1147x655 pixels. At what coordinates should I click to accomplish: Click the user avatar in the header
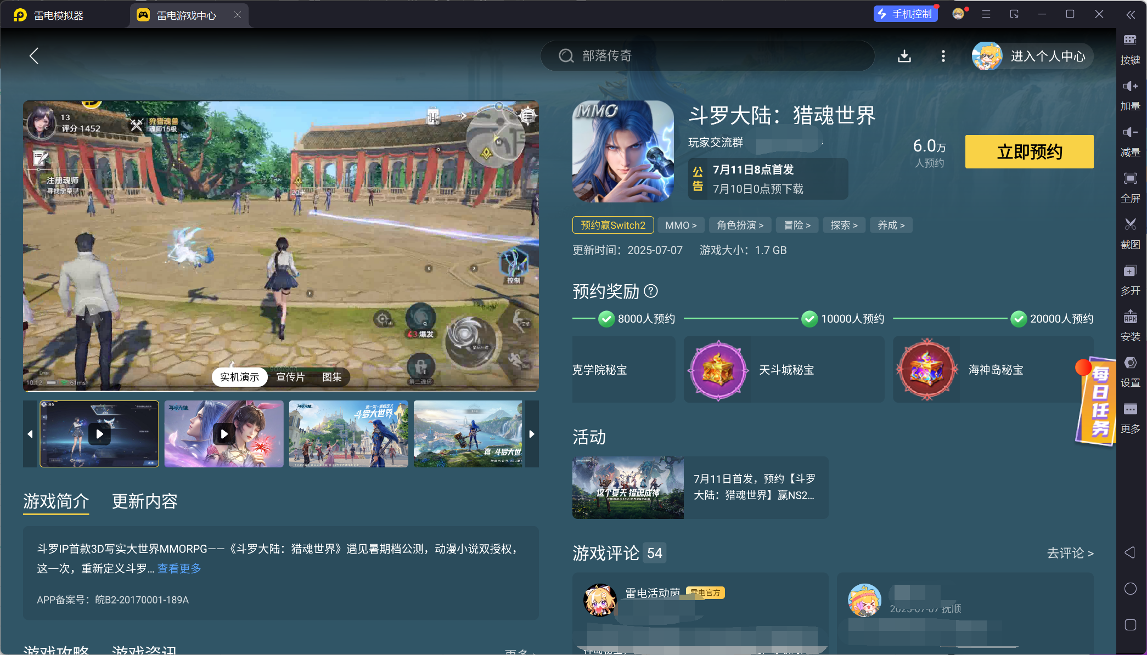click(987, 56)
